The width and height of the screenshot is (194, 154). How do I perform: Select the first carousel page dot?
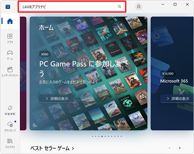[x=92, y=136]
